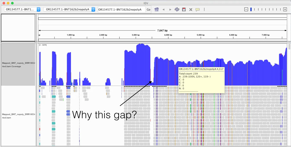Toggle the popup behavior speech-bubble icon
291x147 pixels.
(x=198, y=10)
